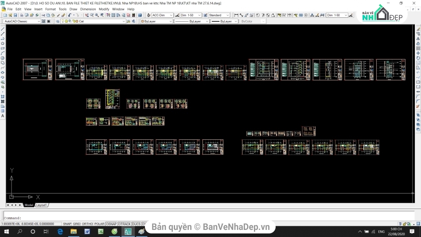
Task: Open the Layer Properties Manager icon
Action: coord(57,21)
